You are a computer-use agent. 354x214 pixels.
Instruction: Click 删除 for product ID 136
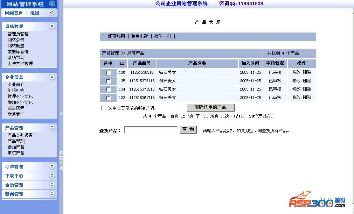tap(307, 72)
